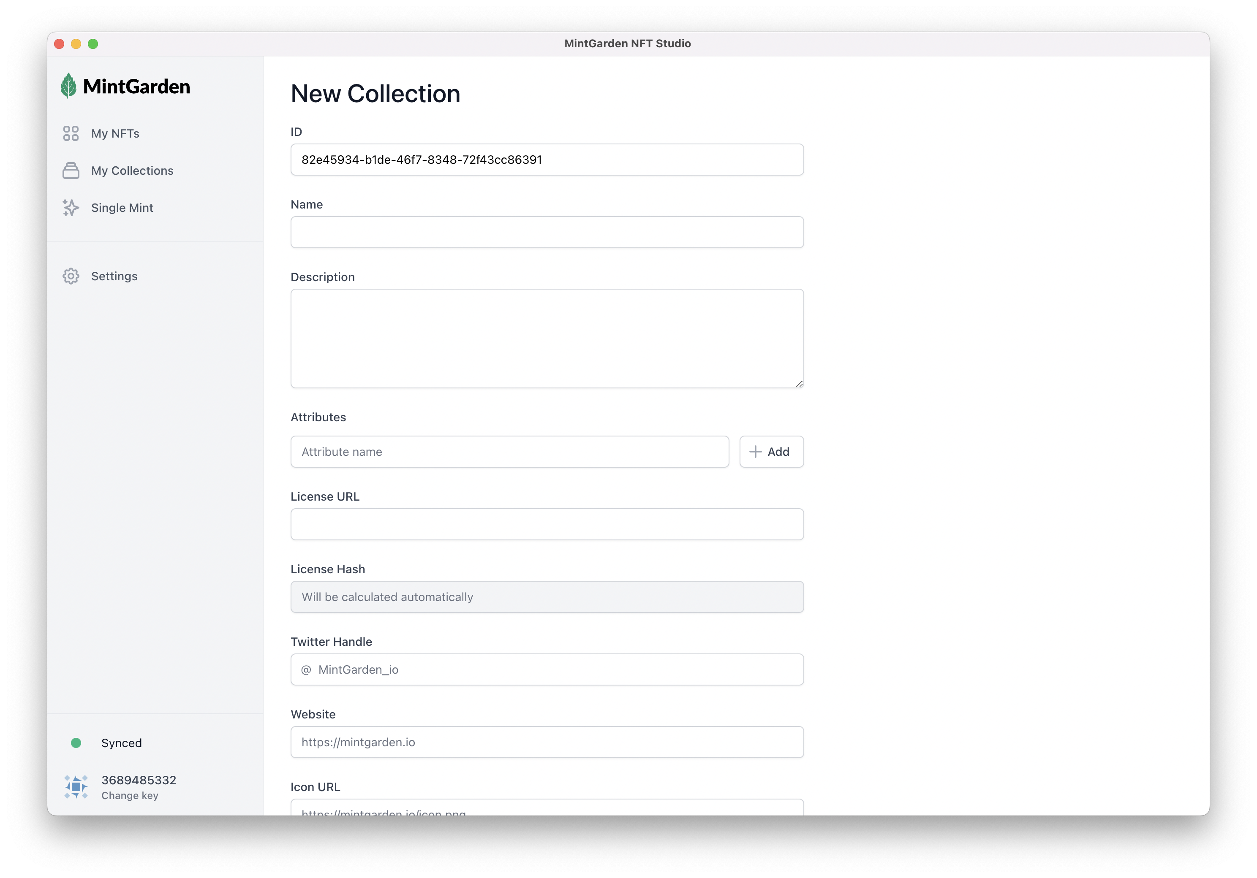Viewport: 1257px width, 878px height.
Task: Focus the License URL input
Action: point(547,524)
